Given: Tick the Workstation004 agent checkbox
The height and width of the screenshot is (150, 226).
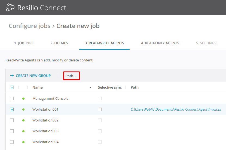Looking at the screenshot, I should coord(12,142).
